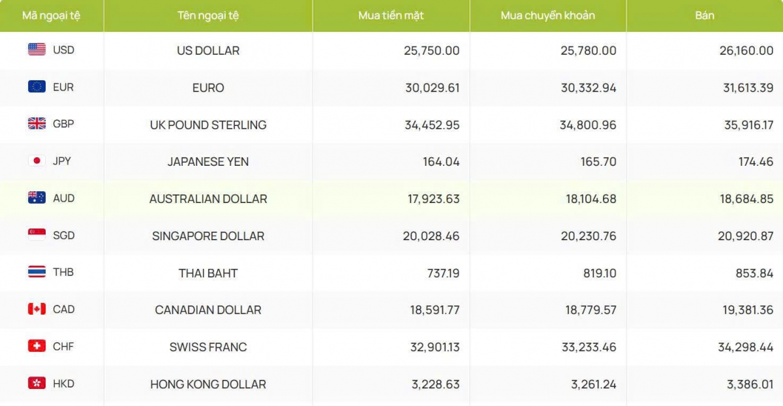Click the "Mua chuyển khoản" column header
Screen dimensions: 783x406
click(548, 16)
